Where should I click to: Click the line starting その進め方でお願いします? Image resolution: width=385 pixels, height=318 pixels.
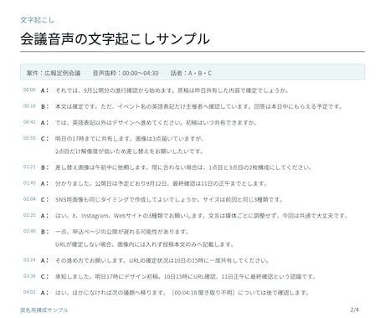(162, 260)
